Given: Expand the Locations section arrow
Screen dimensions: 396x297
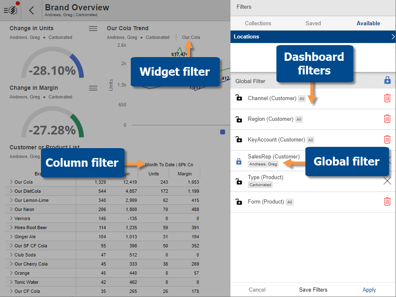Looking at the screenshot, I should 393,37.
